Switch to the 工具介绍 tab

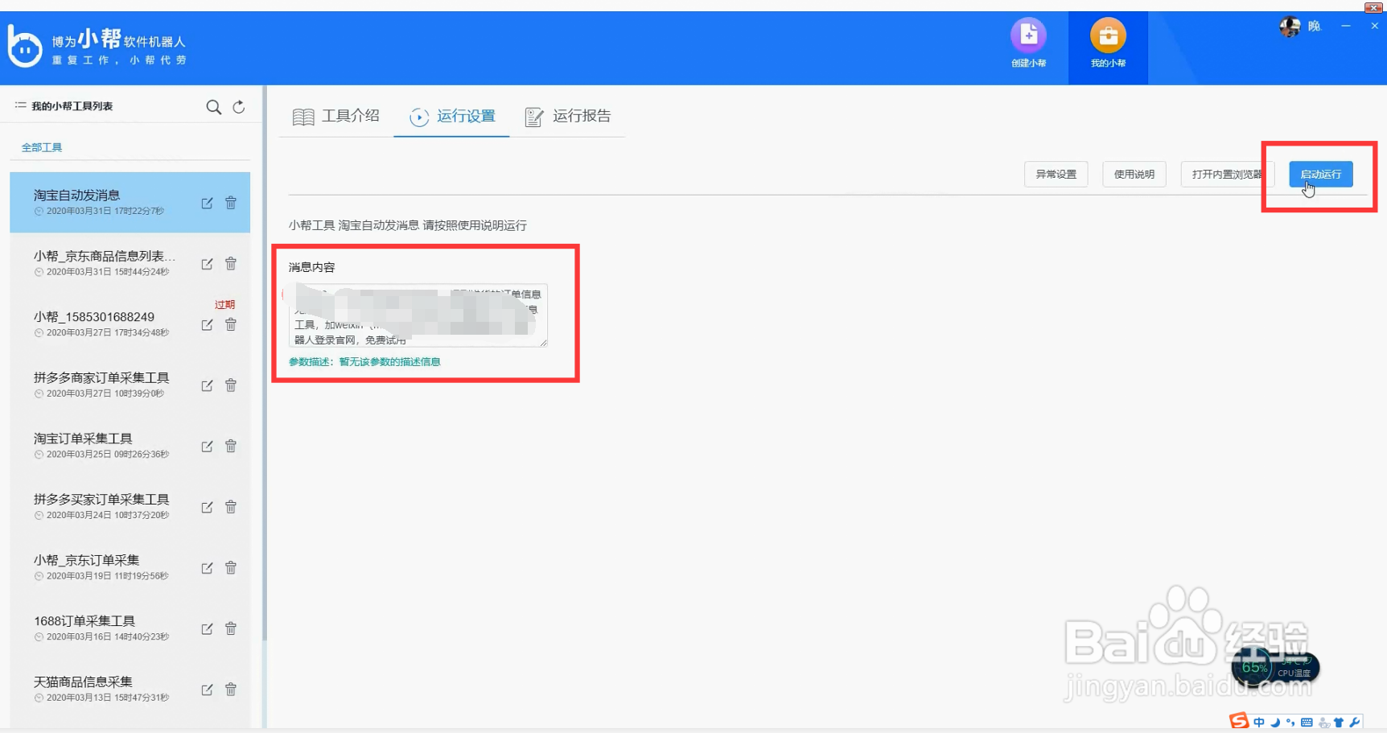pos(336,116)
